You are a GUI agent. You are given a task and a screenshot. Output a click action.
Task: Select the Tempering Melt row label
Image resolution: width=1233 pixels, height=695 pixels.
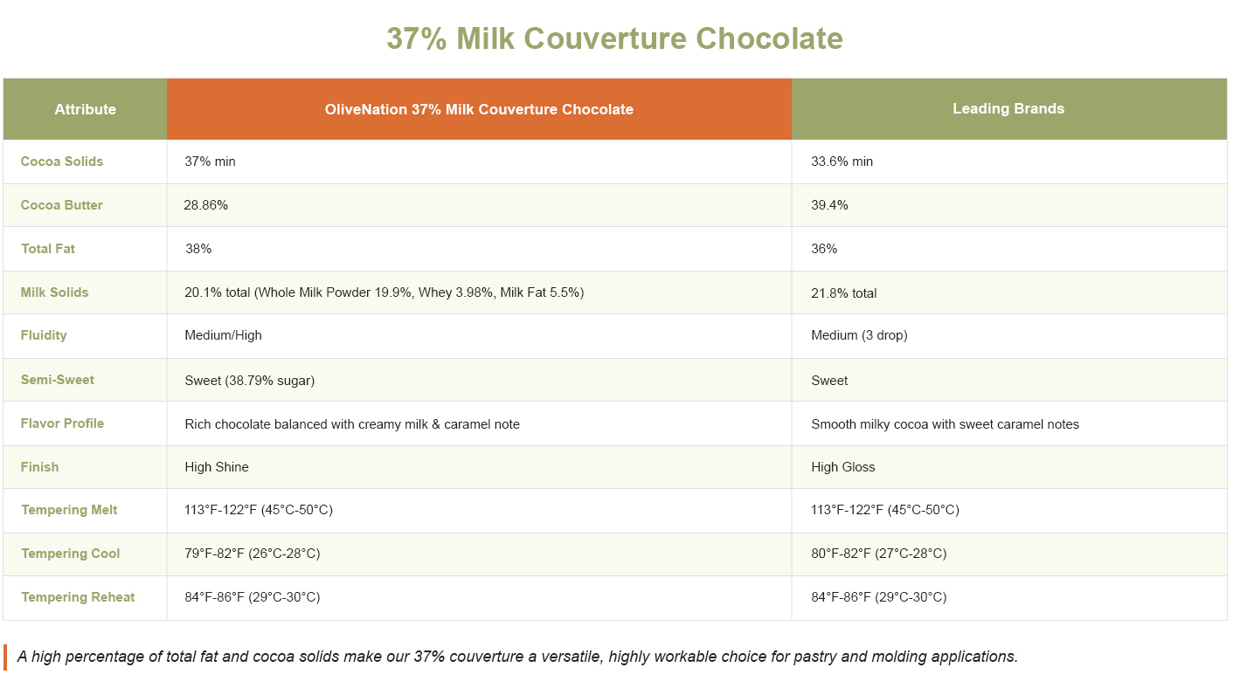pos(69,510)
